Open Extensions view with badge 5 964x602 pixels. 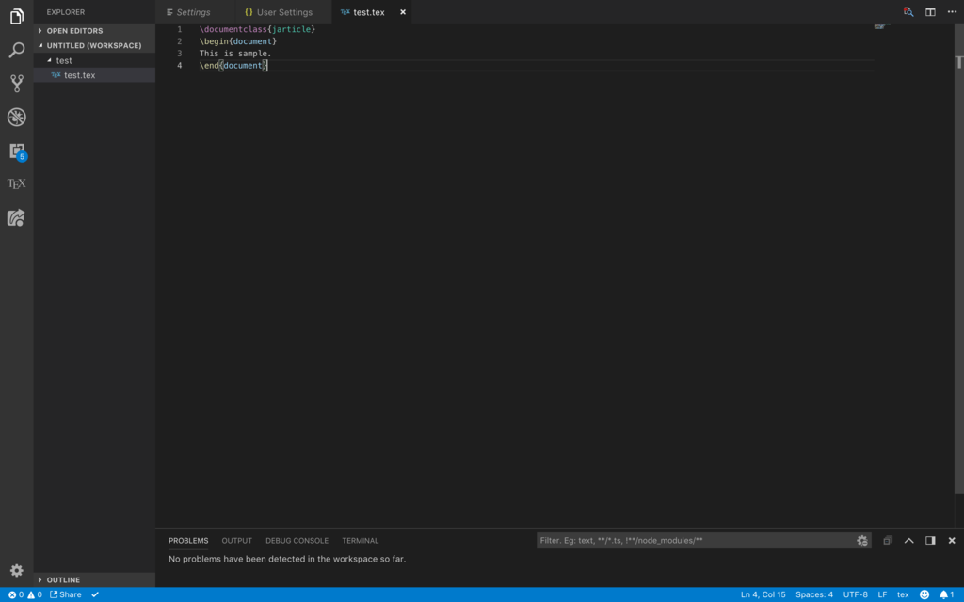pos(17,151)
